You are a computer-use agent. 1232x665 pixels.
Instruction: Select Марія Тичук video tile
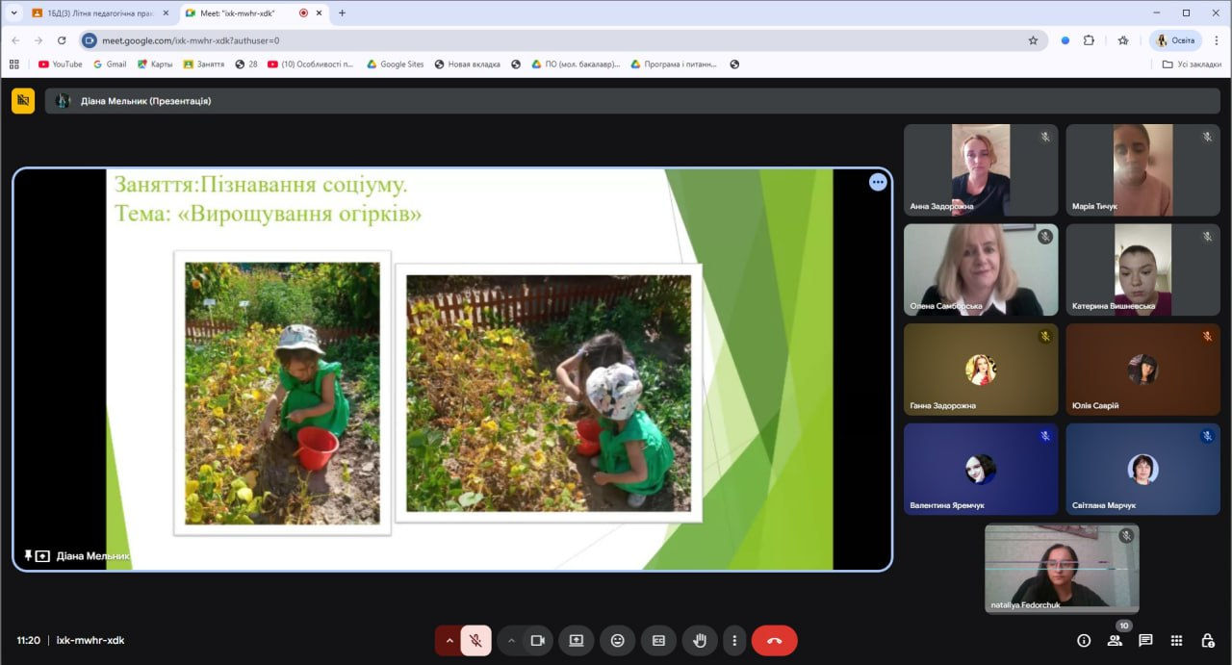(1142, 170)
